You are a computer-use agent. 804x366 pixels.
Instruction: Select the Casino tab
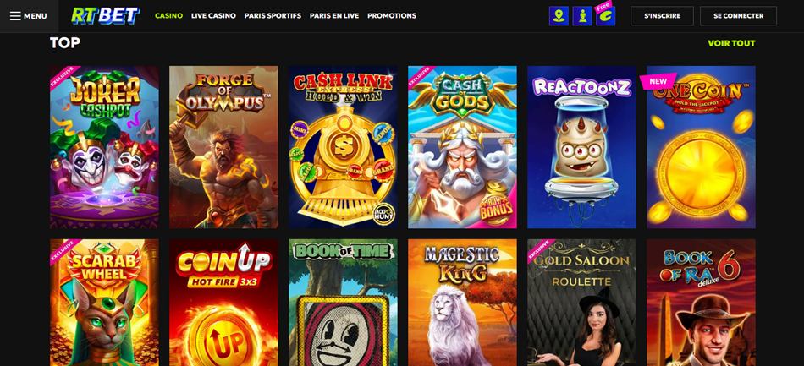tap(168, 16)
